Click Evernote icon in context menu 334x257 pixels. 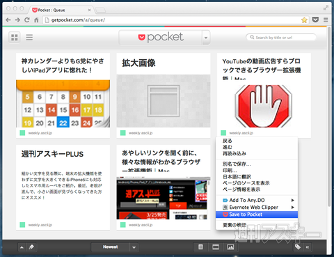pos(225,208)
